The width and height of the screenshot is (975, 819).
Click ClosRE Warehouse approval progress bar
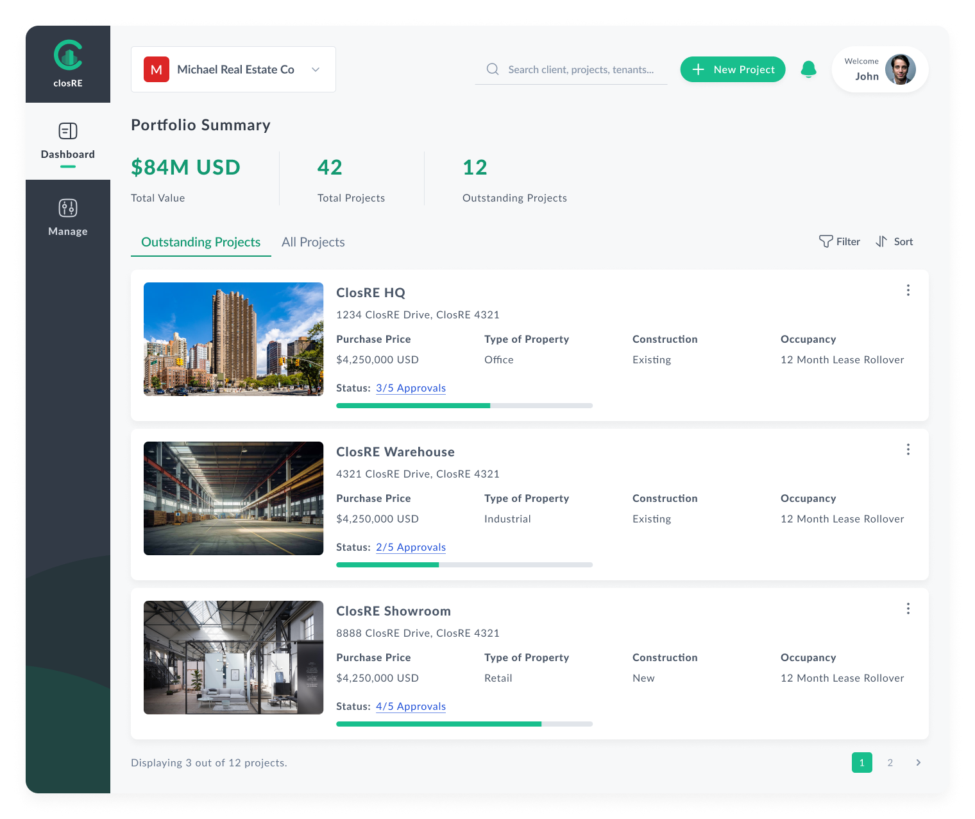464,565
